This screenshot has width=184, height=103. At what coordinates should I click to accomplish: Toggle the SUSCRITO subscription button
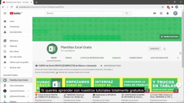pyautogui.click(x=155, y=49)
